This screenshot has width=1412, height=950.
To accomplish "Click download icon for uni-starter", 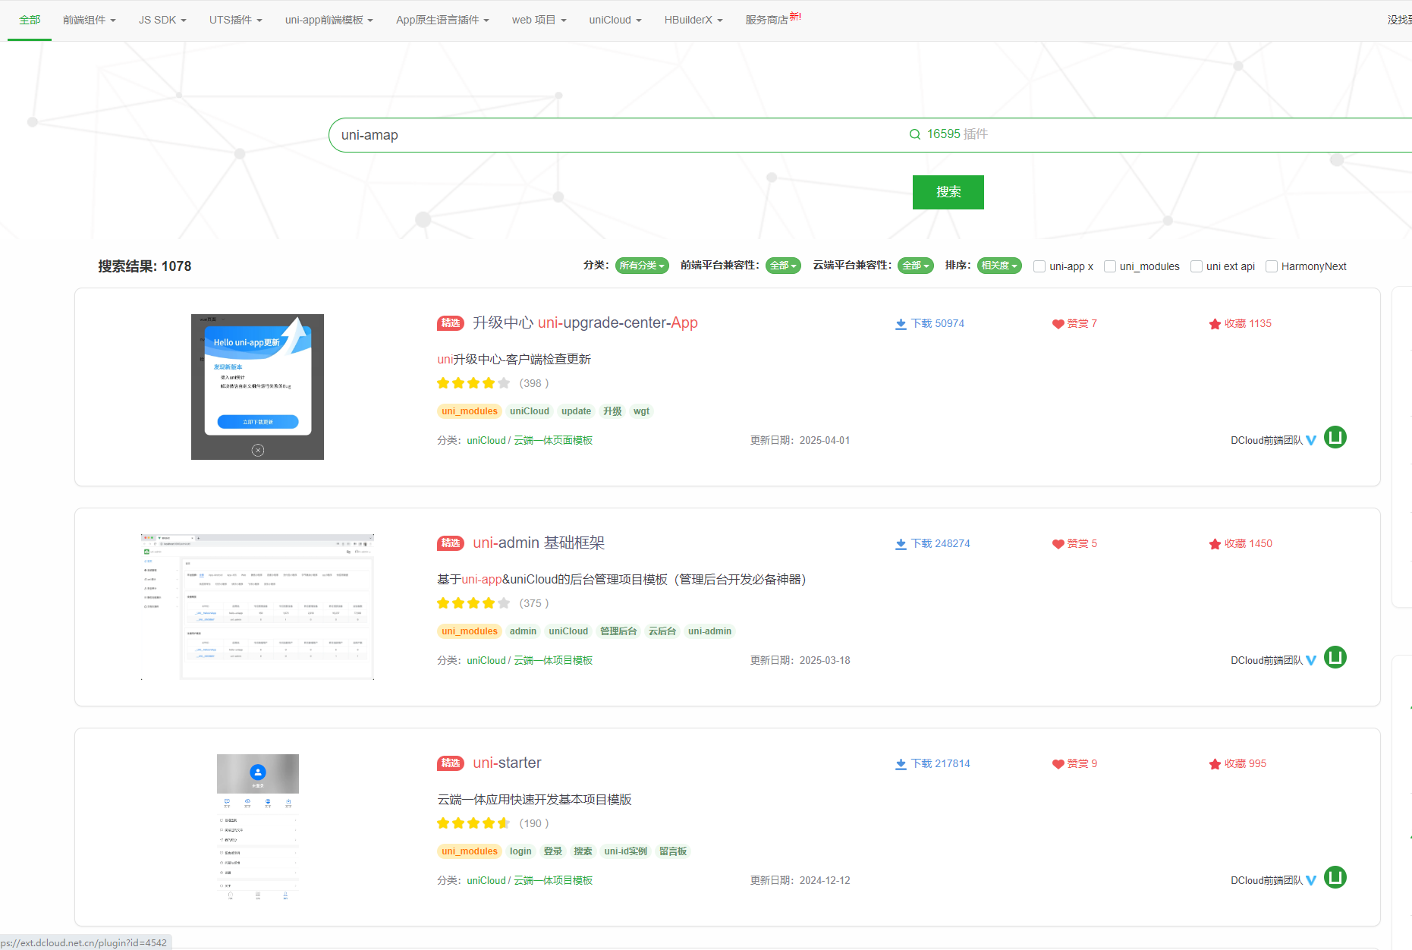I will coord(901,764).
